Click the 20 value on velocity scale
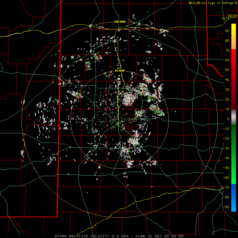 (x=227, y=99)
